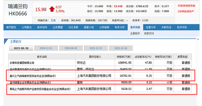Select the 持股变动 sub-menu item
The width and height of the screenshot is (202, 106).
149,33
